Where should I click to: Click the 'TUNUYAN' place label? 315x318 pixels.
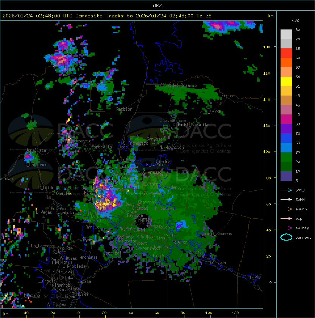click(x=80, y=294)
